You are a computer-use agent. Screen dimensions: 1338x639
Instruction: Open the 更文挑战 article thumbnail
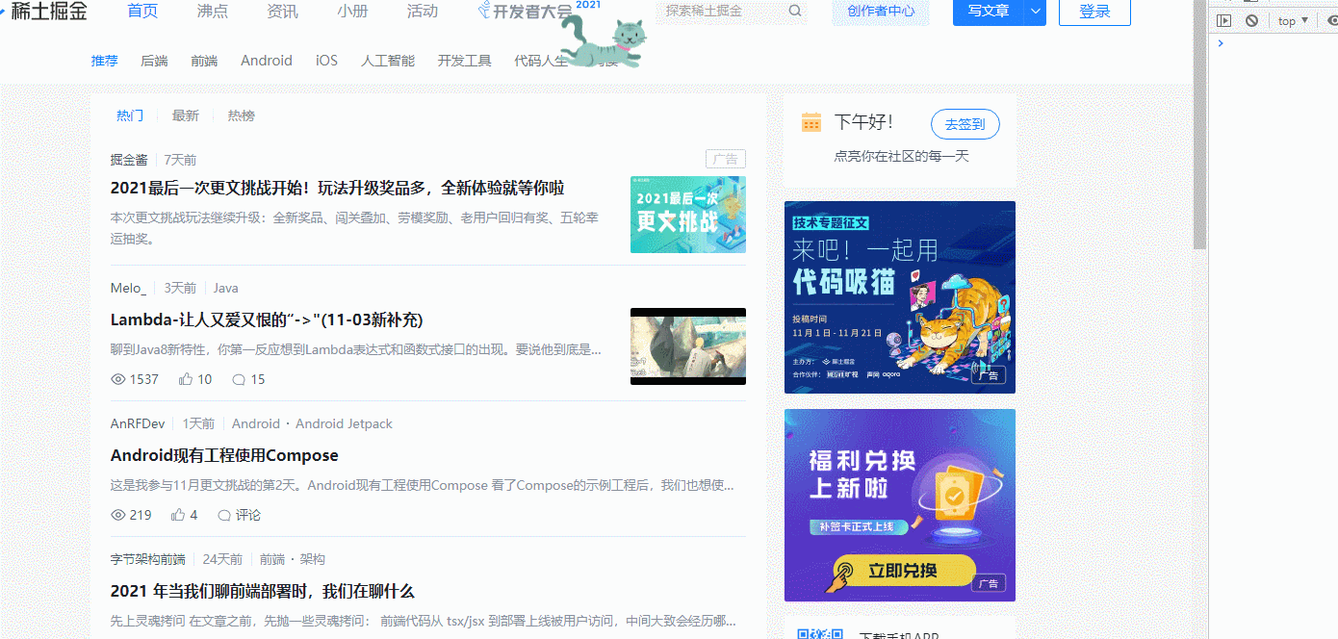coord(688,215)
